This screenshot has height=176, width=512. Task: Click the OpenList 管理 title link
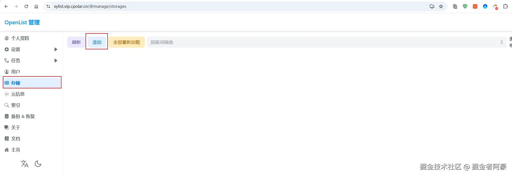pos(22,22)
